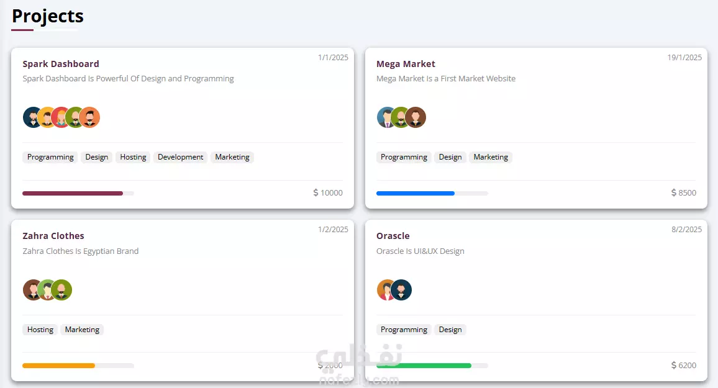Click the first dark-blue avatar in Spark Dashboard
The width and height of the screenshot is (718, 388).
[x=32, y=117]
